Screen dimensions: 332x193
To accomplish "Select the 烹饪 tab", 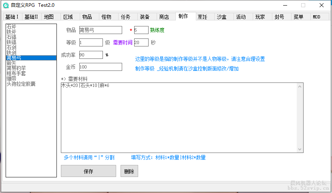I will [x=202, y=17].
